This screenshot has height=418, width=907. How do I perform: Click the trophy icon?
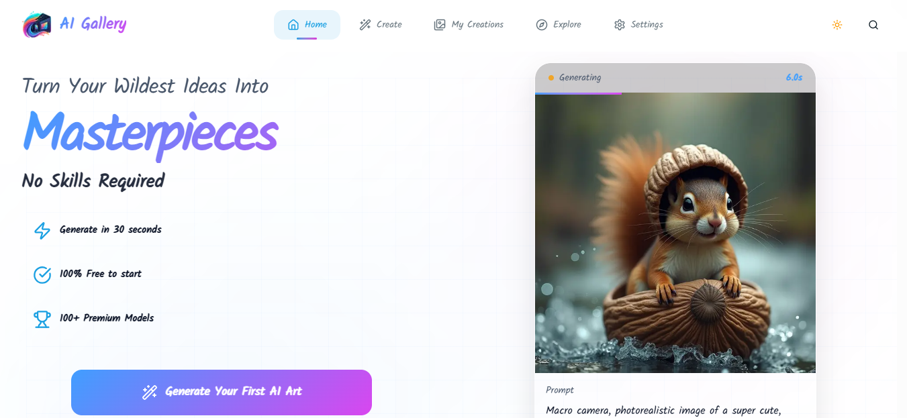click(x=42, y=319)
